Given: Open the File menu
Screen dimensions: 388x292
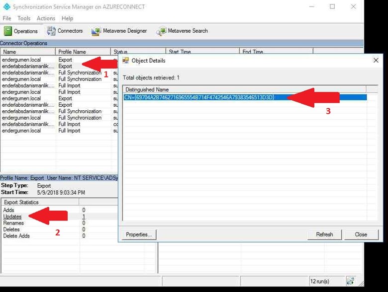Looking at the screenshot, I should 6,18.
